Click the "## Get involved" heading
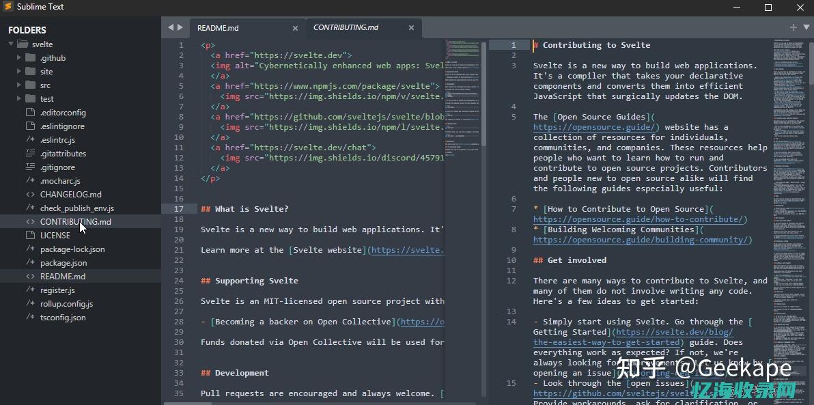Viewport: 814px width, 405px height. point(570,260)
